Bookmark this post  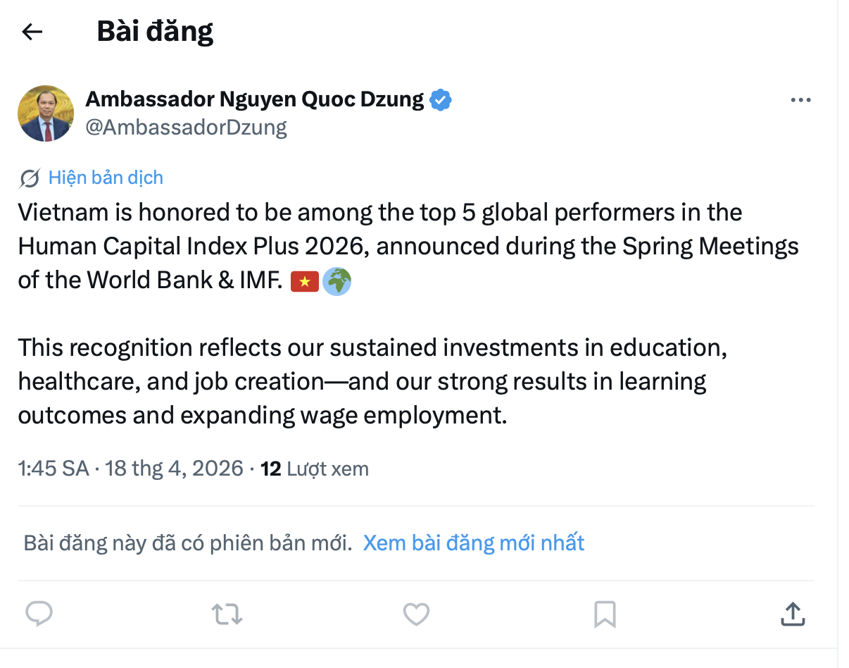[x=605, y=614]
